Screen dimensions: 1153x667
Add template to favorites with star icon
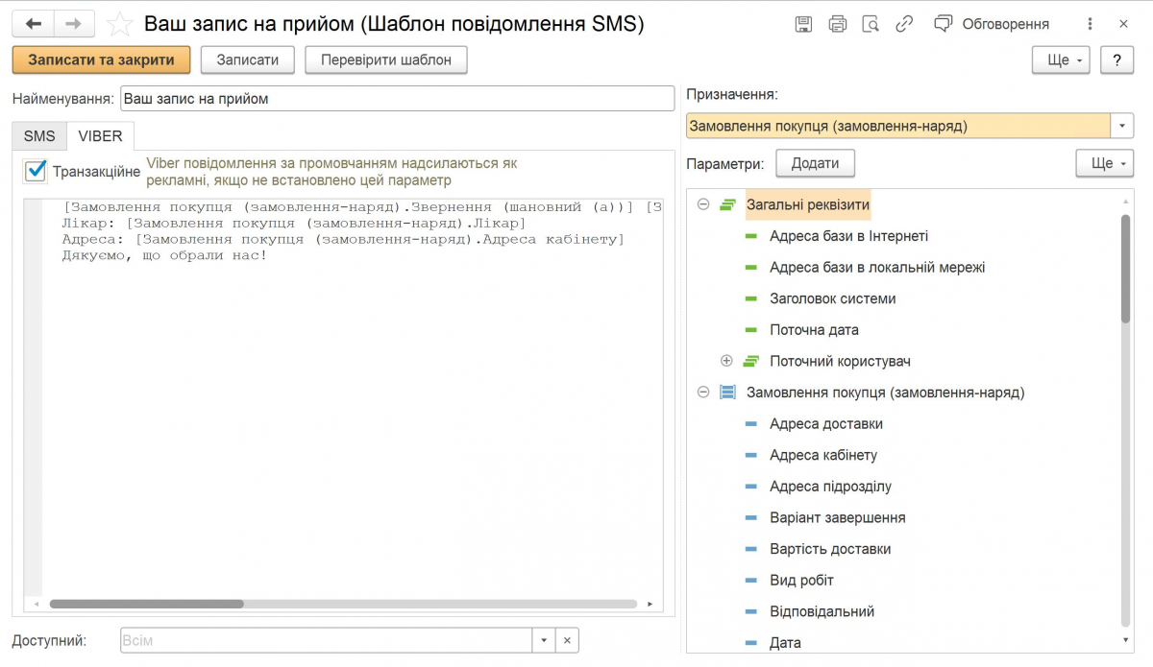pyautogui.click(x=120, y=24)
